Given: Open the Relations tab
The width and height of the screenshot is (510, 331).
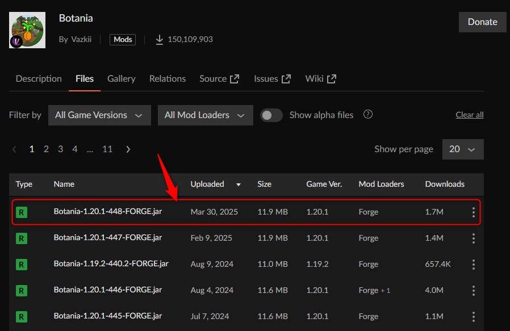Looking at the screenshot, I should tap(168, 79).
